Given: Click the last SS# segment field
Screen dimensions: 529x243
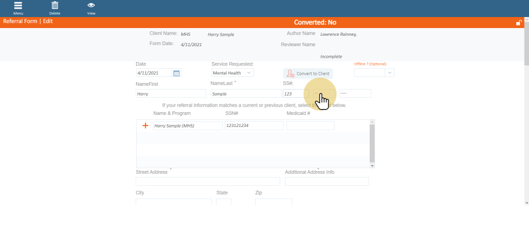Looking at the screenshot, I should point(355,94).
